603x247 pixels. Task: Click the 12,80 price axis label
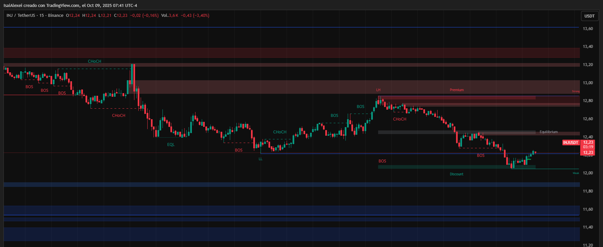(588, 101)
